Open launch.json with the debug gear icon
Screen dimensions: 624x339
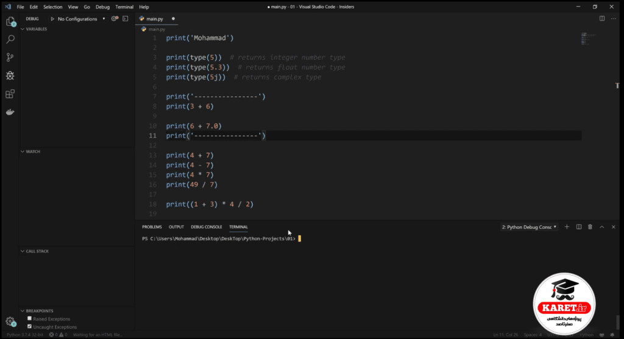pyautogui.click(x=115, y=19)
